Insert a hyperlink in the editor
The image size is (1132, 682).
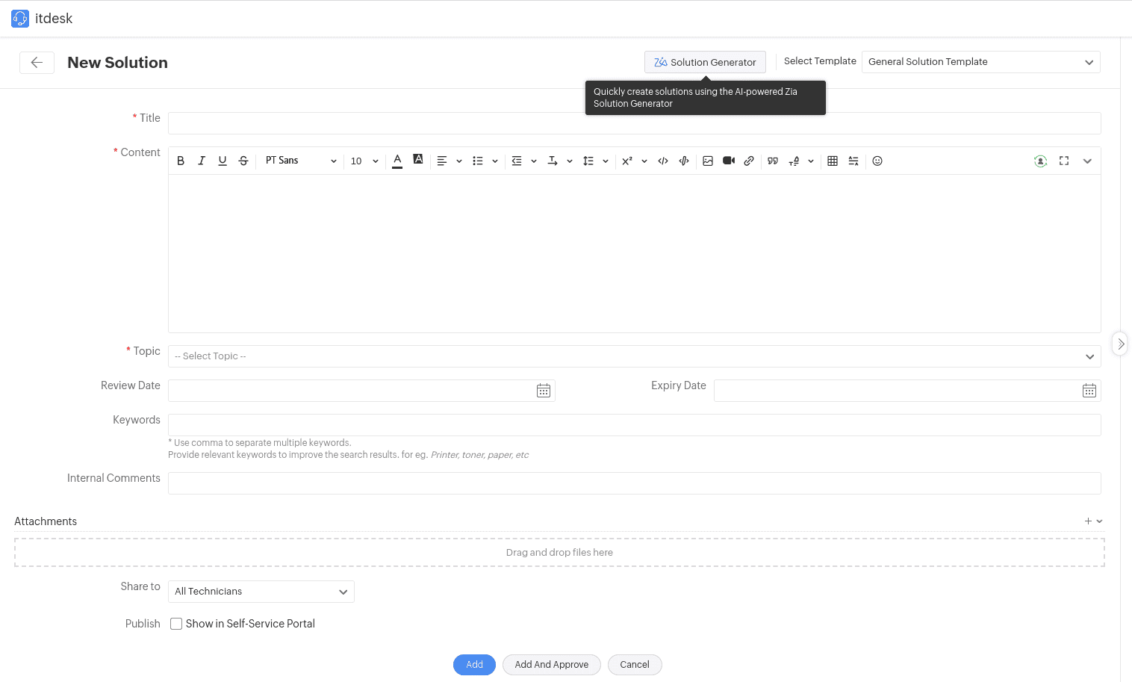click(x=749, y=161)
